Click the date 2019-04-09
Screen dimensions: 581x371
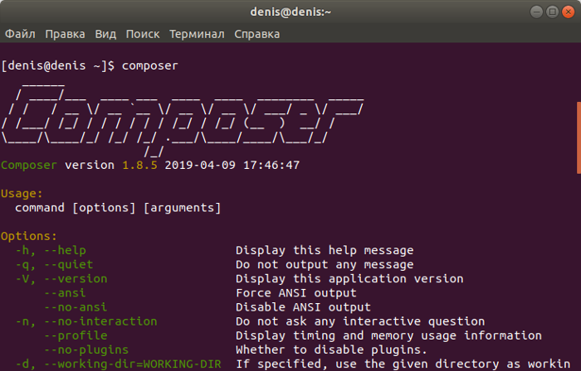200,165
